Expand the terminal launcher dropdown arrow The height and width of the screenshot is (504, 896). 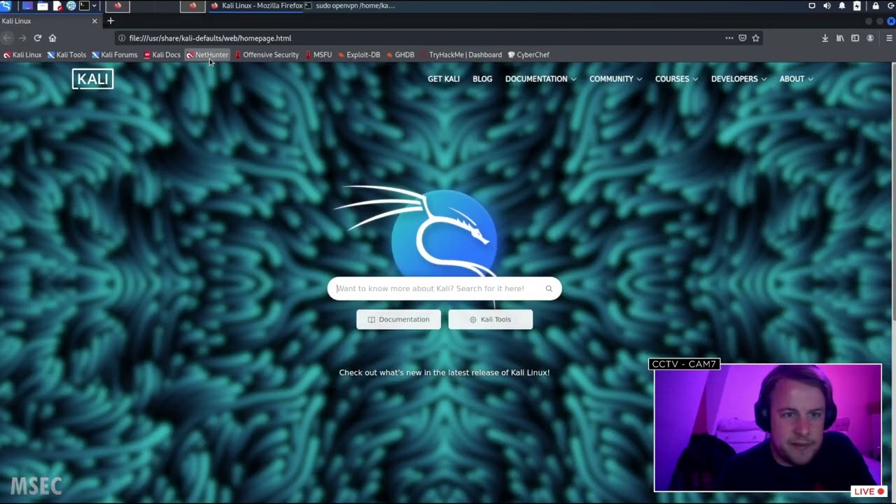[94, 6]
